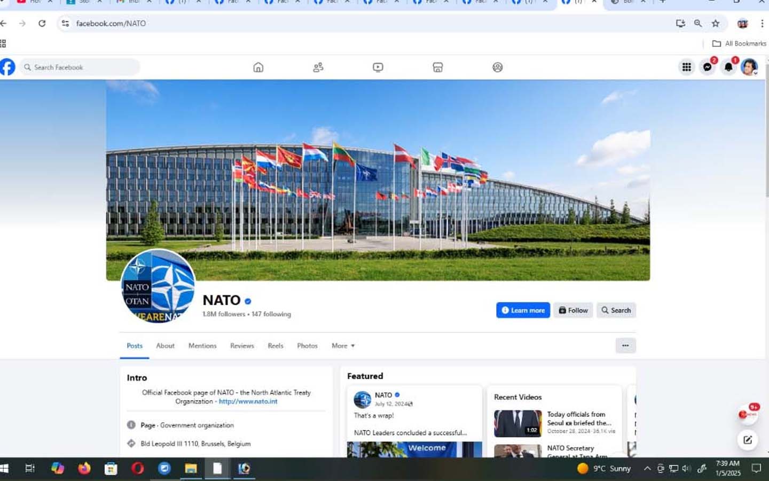769x481 pixels.
Task: Follow the NATO page
Action: pyautogui.click(x=573, y=311)
